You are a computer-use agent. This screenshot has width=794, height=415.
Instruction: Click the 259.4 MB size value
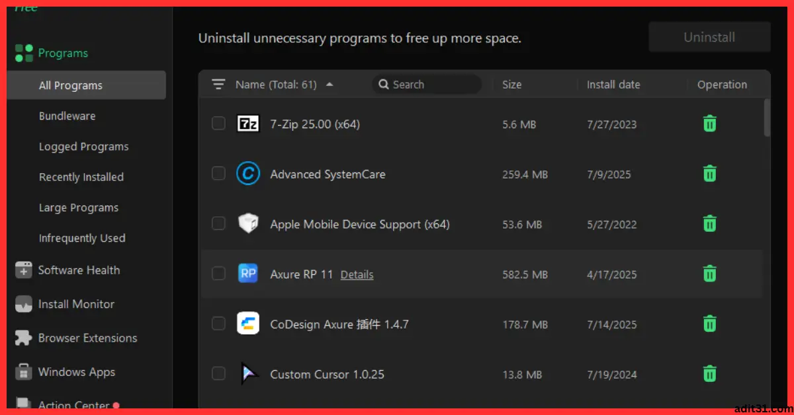click(525, 174)
